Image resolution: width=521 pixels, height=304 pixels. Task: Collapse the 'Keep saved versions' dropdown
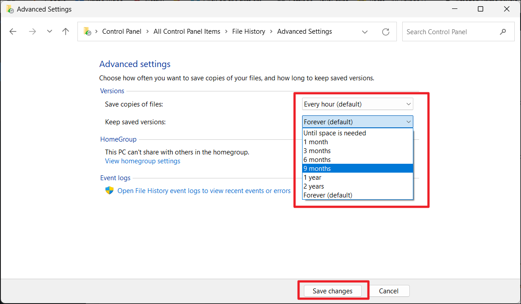tap(357, 122)
